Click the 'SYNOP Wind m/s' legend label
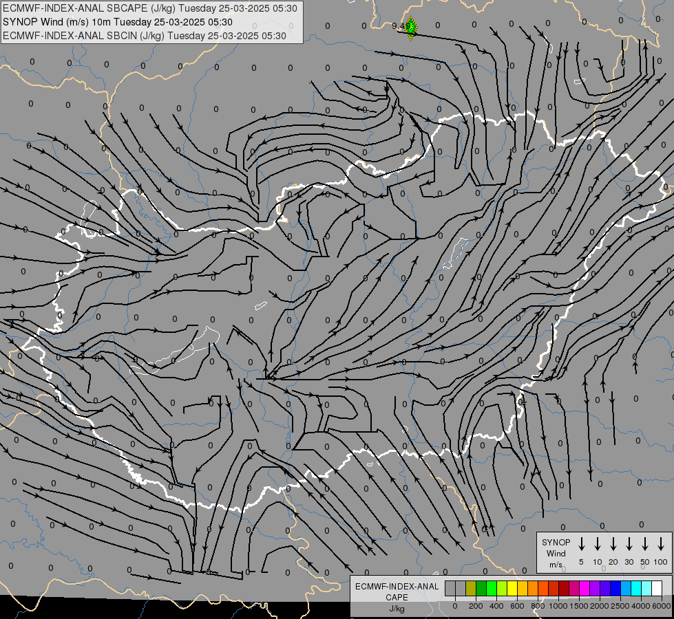Image resolution: width=674 pixels, height=619 pixels. pyautogui.click(x=556, y=554)
